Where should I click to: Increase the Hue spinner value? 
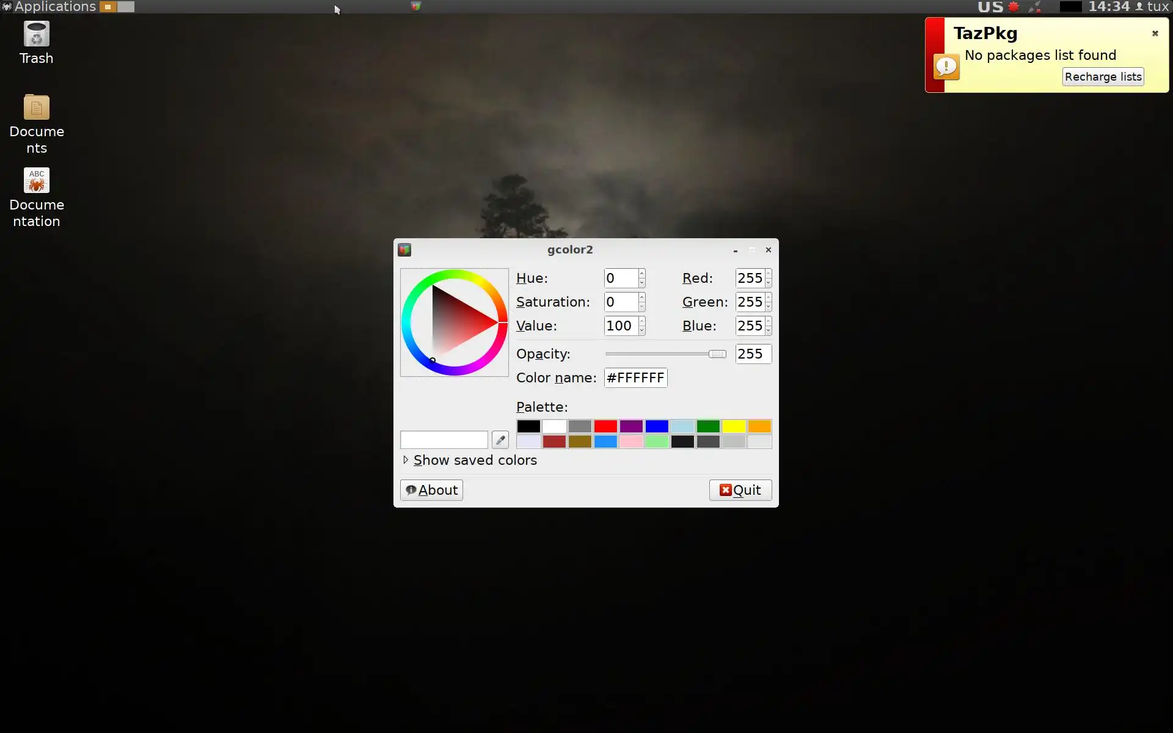tap(641, 274)
